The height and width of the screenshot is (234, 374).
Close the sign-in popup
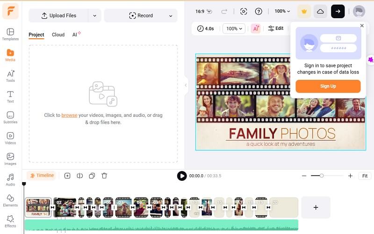click(x=361, y=26)
